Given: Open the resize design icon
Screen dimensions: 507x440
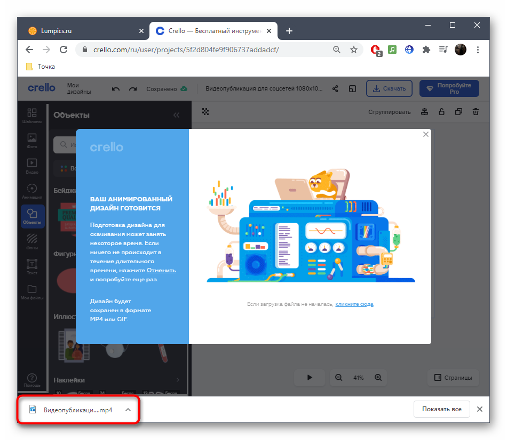Looking at the screenshot, I should [352, 89].
